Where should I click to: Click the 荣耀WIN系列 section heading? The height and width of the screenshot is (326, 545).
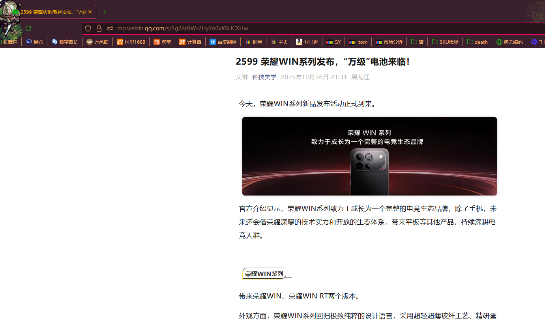(x=264, y=274)
